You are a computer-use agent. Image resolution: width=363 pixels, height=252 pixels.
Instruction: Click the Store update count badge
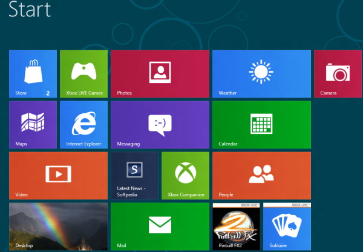tap(48, 93)
